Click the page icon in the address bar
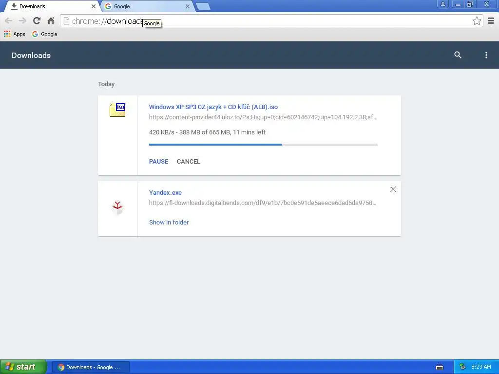Screen dimensions: 499x374 tap(66, 21)
